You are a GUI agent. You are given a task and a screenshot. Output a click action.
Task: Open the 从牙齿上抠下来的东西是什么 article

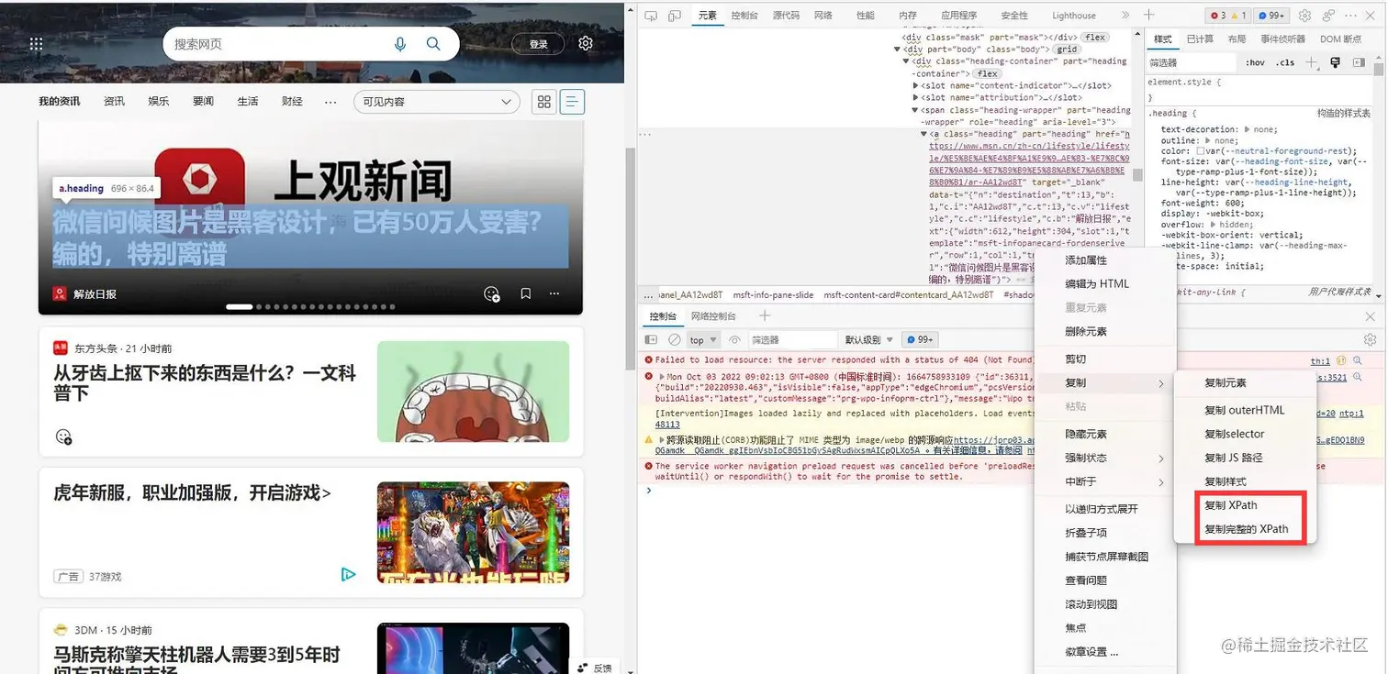205,383
